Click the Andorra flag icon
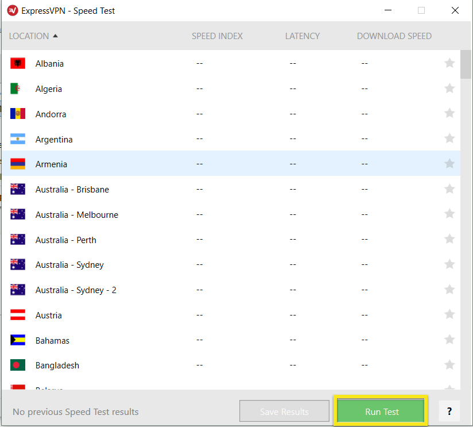 click(18, 114)
